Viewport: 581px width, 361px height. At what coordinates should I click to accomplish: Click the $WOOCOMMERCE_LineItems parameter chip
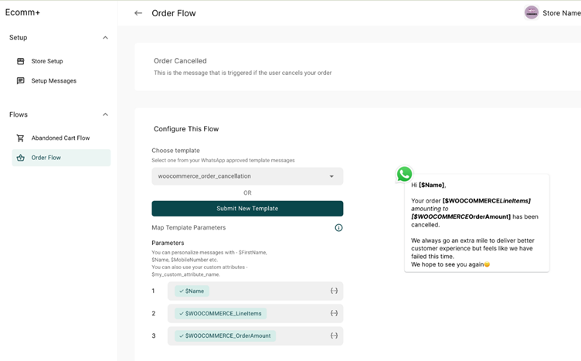[x=220, y=313]
